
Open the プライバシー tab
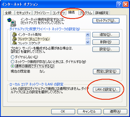(41, 13)
